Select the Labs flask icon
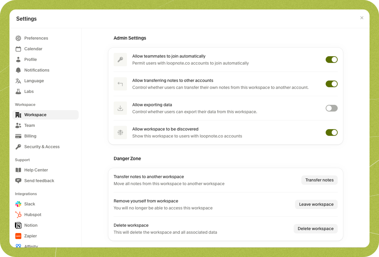 [18, 91]
